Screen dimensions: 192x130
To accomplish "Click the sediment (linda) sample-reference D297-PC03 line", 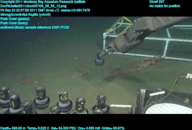I will pos(35,27).
